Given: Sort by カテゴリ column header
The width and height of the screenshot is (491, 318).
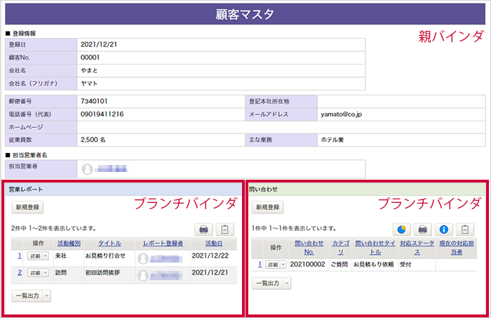Looking at the screenshot, I should [340, 248].
